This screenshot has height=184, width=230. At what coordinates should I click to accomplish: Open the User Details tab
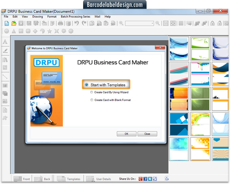point(98,179)
